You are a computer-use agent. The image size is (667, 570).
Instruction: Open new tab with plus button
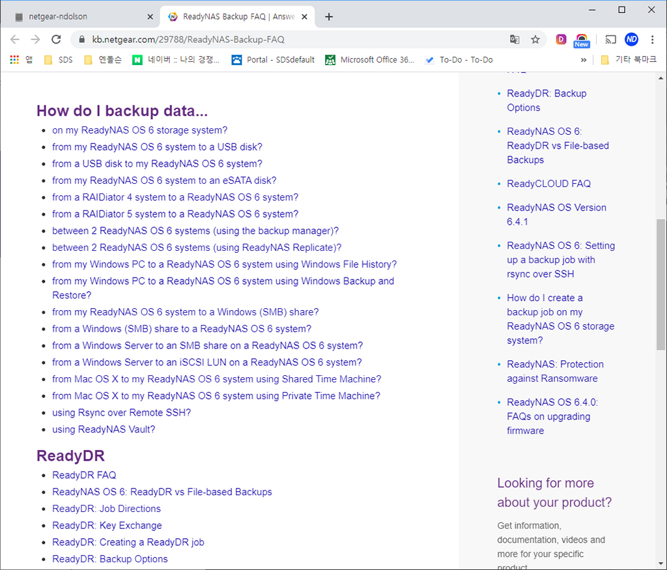[329, 16]
